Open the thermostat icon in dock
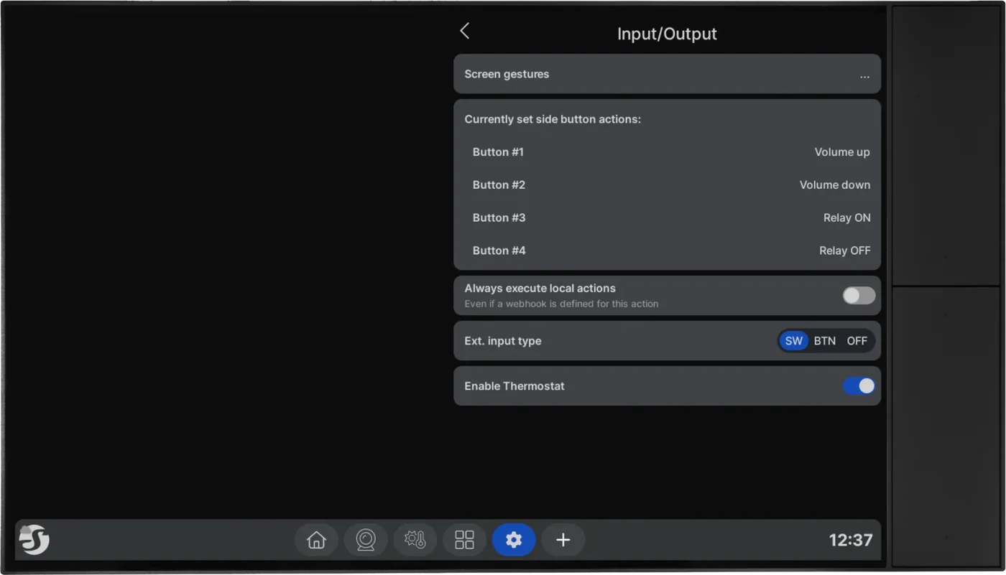The image size is (1006, 575). pos(415,540)
